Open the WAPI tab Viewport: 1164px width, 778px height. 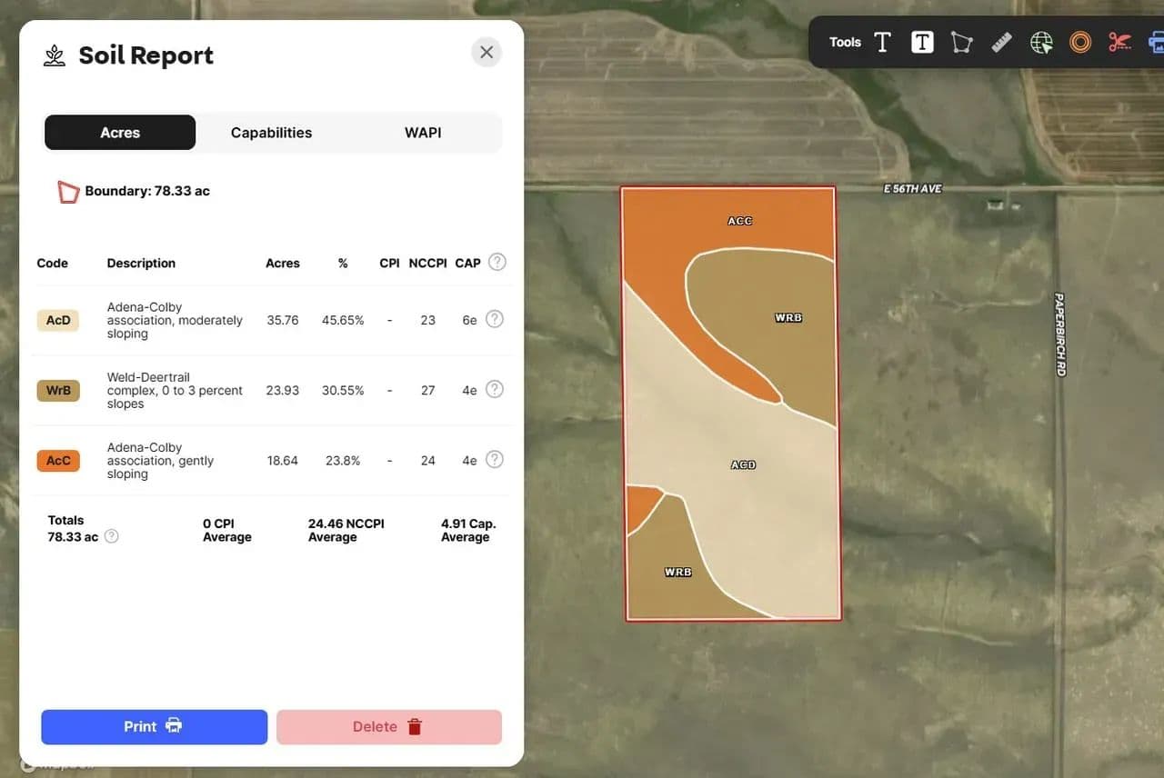pos(423,133)
